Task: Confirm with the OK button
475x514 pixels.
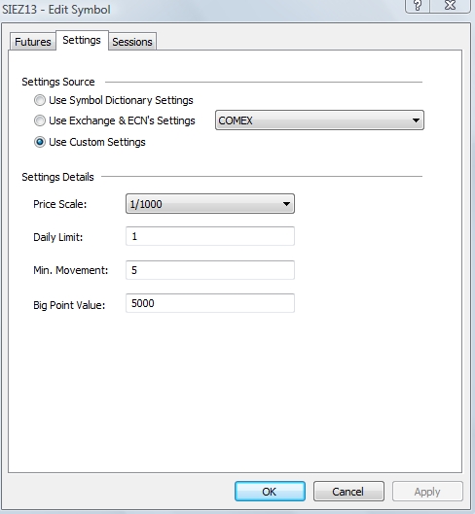Action: [270, 492]
